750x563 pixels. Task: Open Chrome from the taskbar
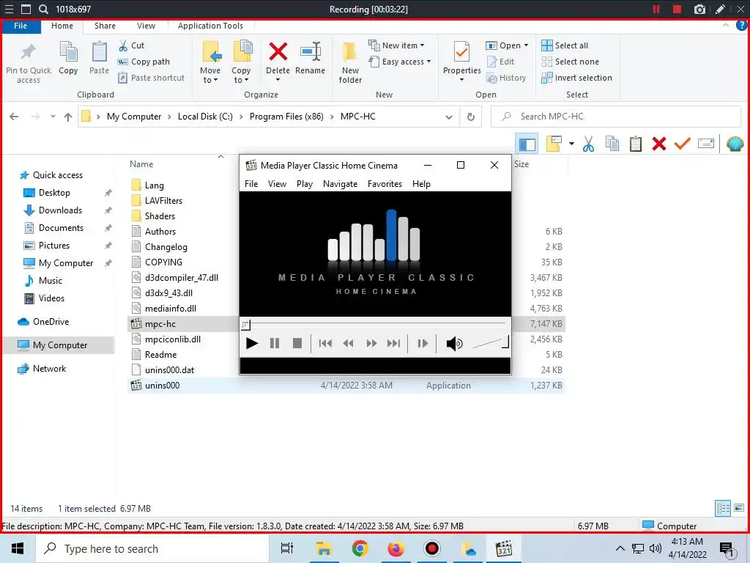tap(360, 548)
